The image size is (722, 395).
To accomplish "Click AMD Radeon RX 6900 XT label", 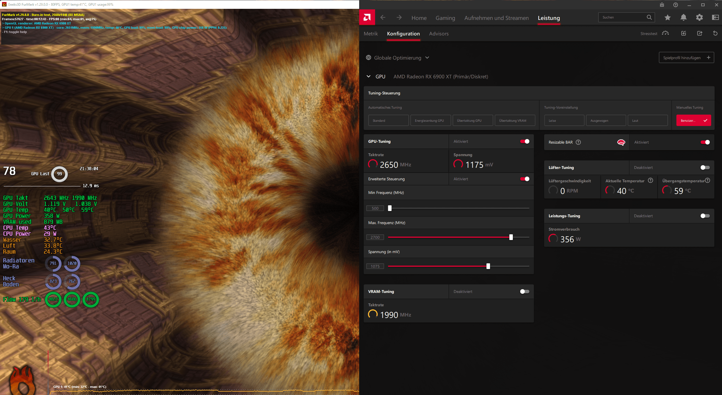I will point(441,76).
